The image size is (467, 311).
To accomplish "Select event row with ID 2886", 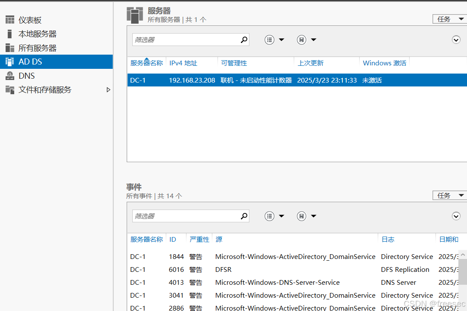I will (293, 308).
